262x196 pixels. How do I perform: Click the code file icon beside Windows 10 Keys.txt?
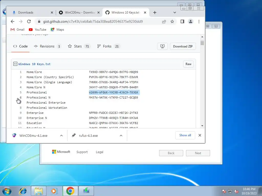coord(15,64)
